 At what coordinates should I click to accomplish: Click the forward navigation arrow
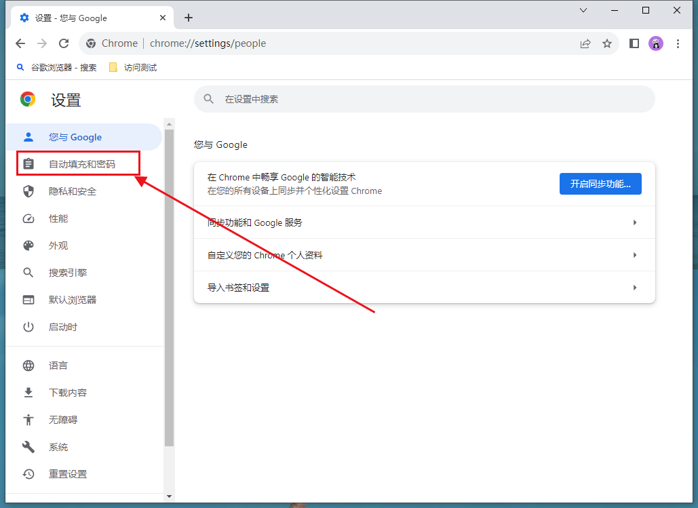coord(42,43)
